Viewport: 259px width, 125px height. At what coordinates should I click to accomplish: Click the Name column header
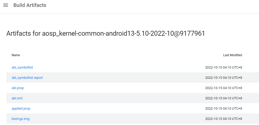pyautogui.click(x=16, y=55)
